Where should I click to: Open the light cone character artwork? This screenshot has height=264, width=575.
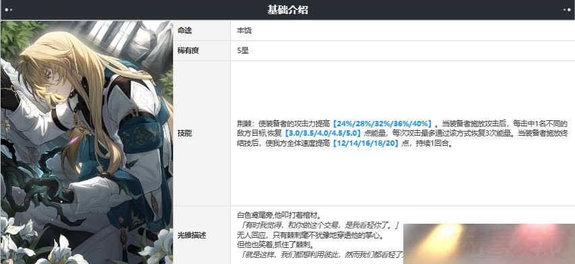click(x=87, y=142)
